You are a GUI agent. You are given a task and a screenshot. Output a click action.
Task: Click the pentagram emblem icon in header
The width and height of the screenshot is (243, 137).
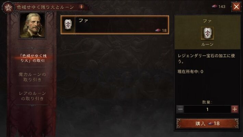pyautogui.click(x=8, y=7)
